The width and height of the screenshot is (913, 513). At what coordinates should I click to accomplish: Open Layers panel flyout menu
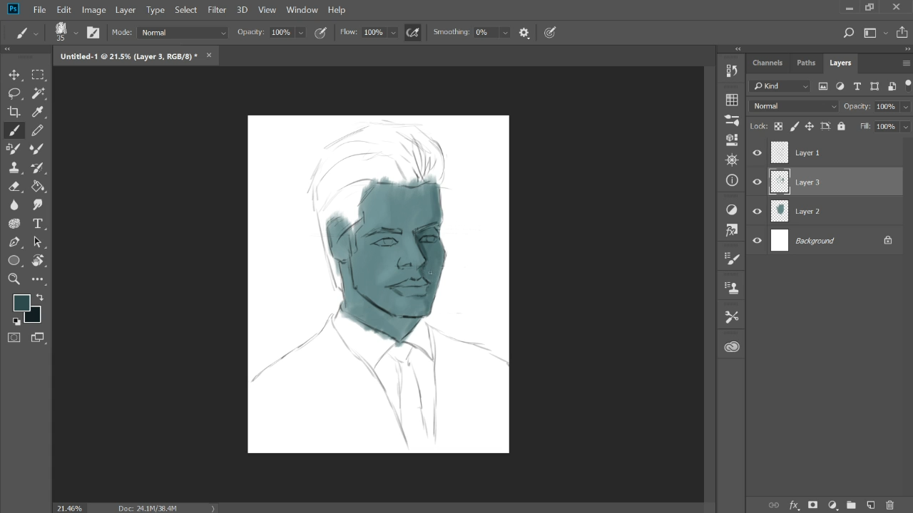[906, 63]
